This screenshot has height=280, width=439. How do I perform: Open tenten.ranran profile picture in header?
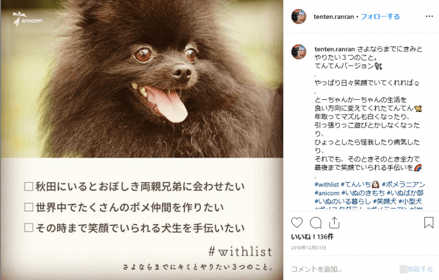[299, 17]
